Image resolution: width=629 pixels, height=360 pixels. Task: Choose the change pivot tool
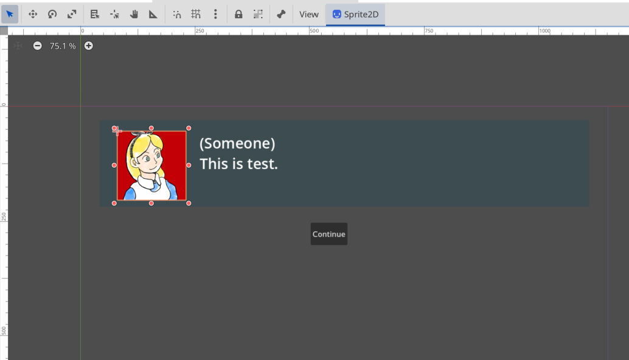[114, 15]
